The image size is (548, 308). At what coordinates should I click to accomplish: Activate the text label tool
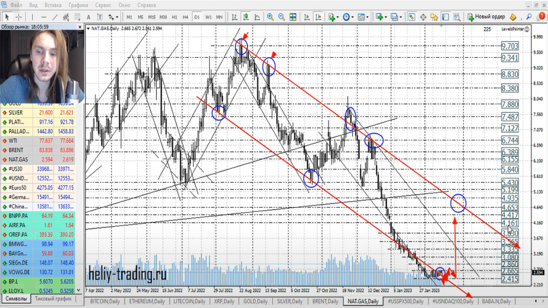pyautogui.click(x=89, y=17)
